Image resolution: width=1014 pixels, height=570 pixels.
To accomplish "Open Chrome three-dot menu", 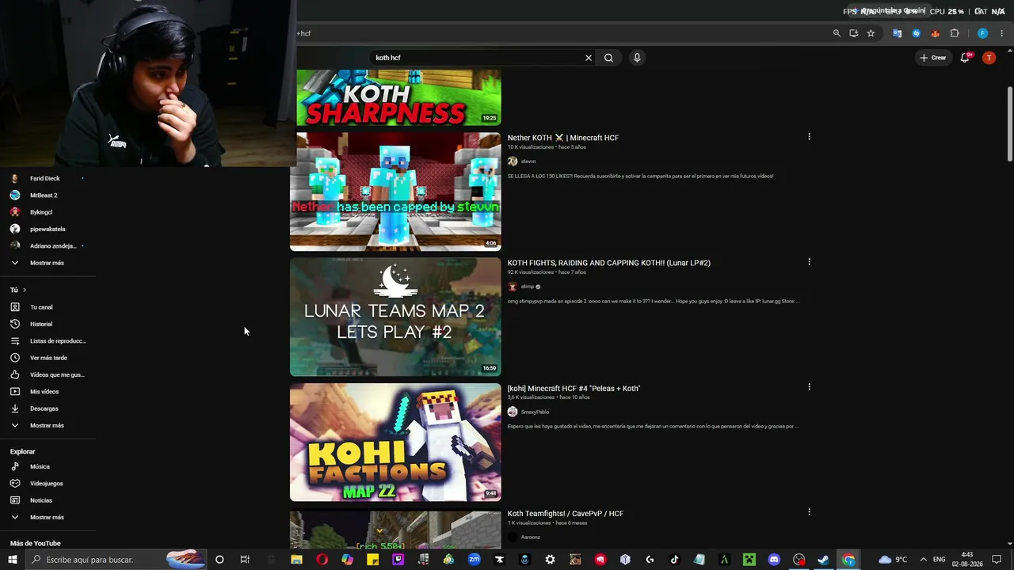I will 1002,33.
